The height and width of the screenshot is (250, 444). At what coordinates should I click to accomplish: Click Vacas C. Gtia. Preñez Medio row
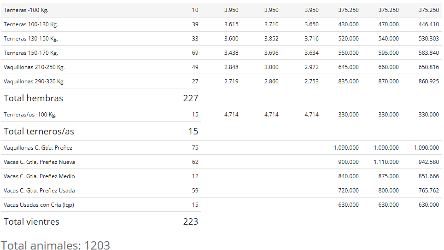click(x=222, y=176)
